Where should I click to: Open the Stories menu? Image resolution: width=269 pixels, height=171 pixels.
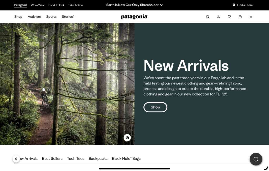[68, 17]
